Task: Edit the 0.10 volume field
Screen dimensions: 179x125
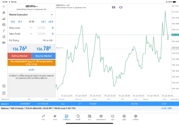Action: point(32,22)
